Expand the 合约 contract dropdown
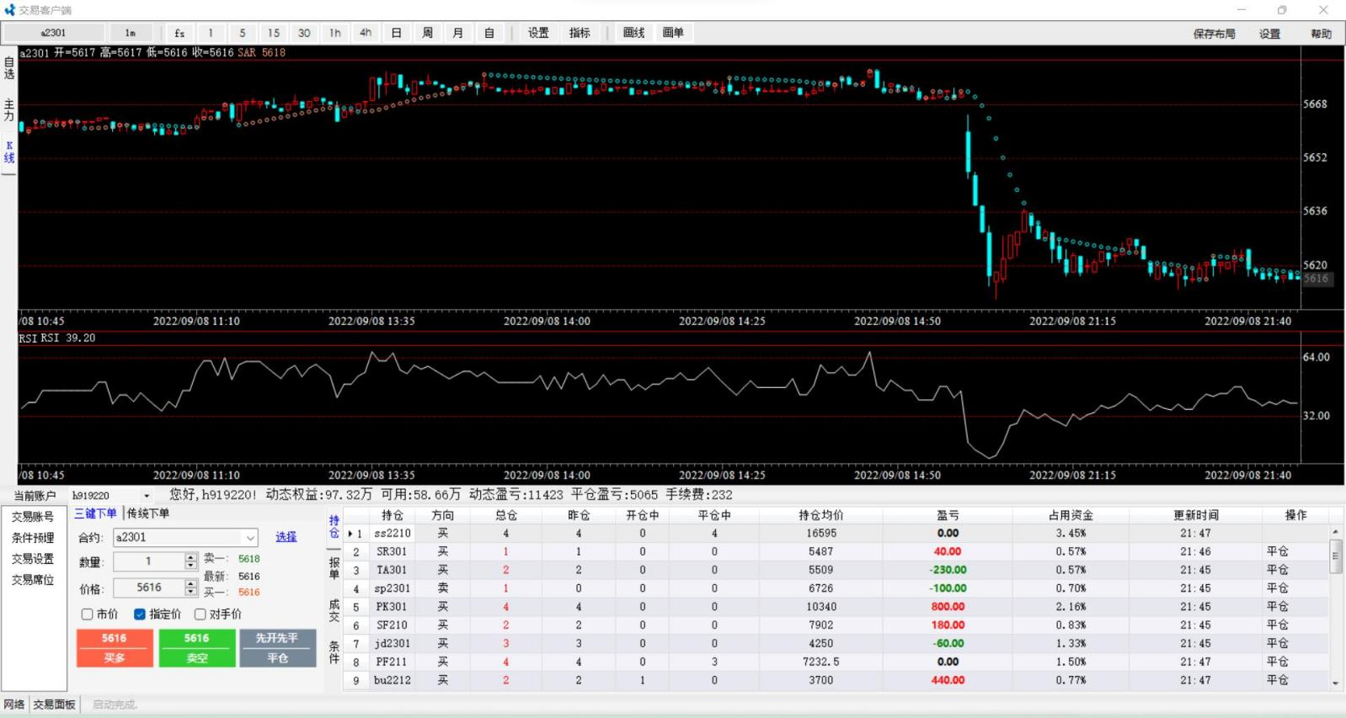 [x=250, y=538]
